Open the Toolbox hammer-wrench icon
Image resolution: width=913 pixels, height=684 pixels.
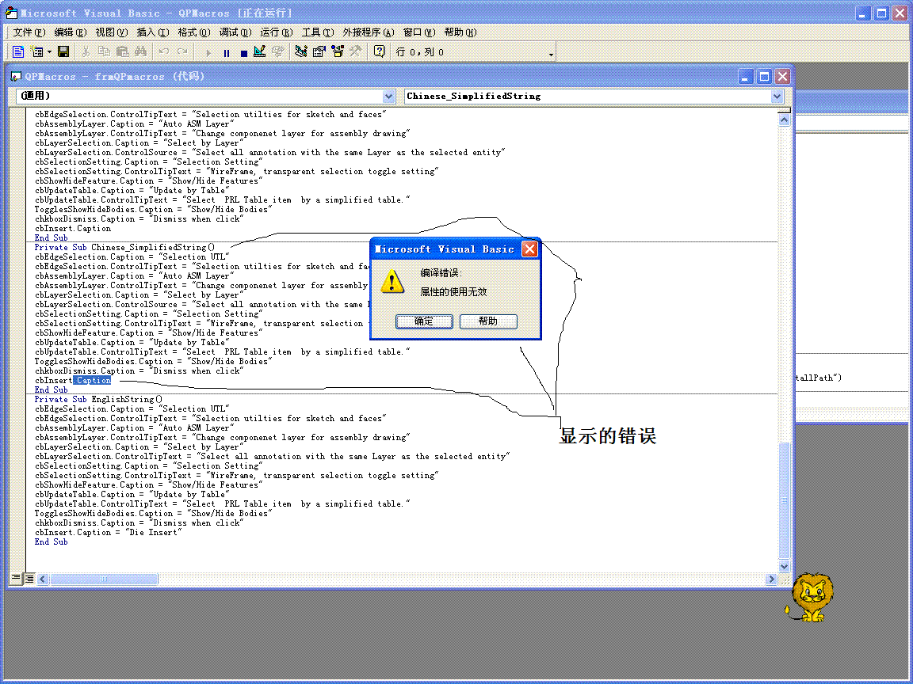pos(355,51)
